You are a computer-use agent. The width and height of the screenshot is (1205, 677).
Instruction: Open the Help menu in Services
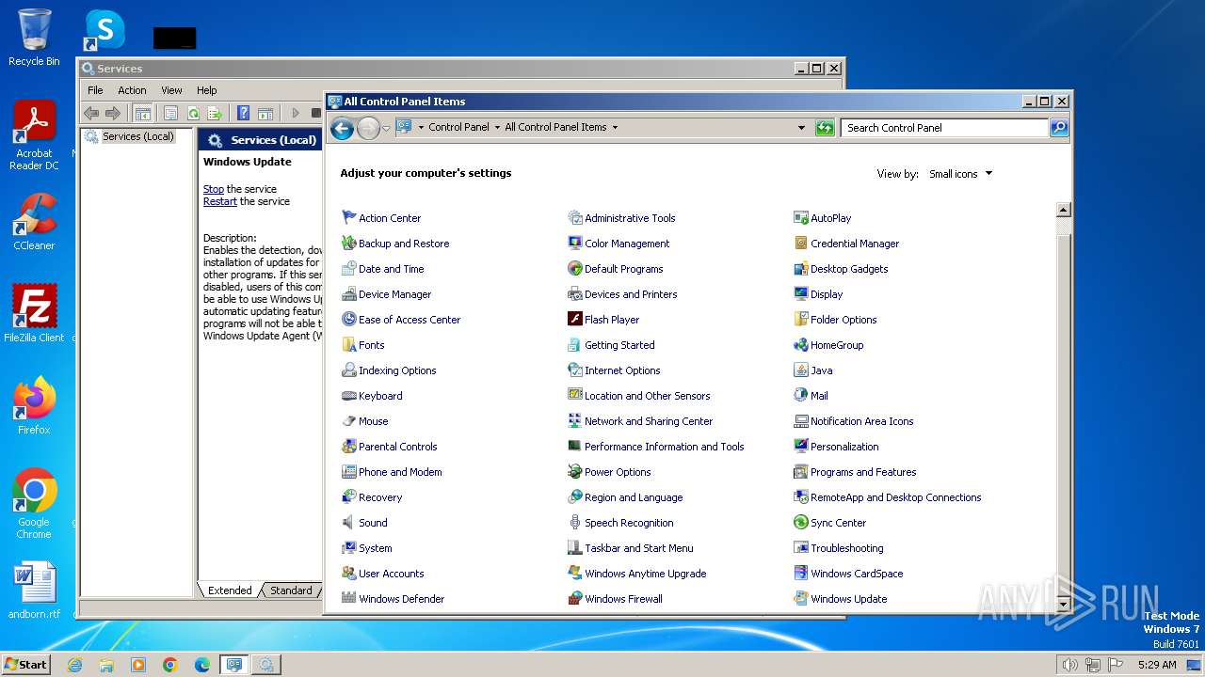pos(207,90)
